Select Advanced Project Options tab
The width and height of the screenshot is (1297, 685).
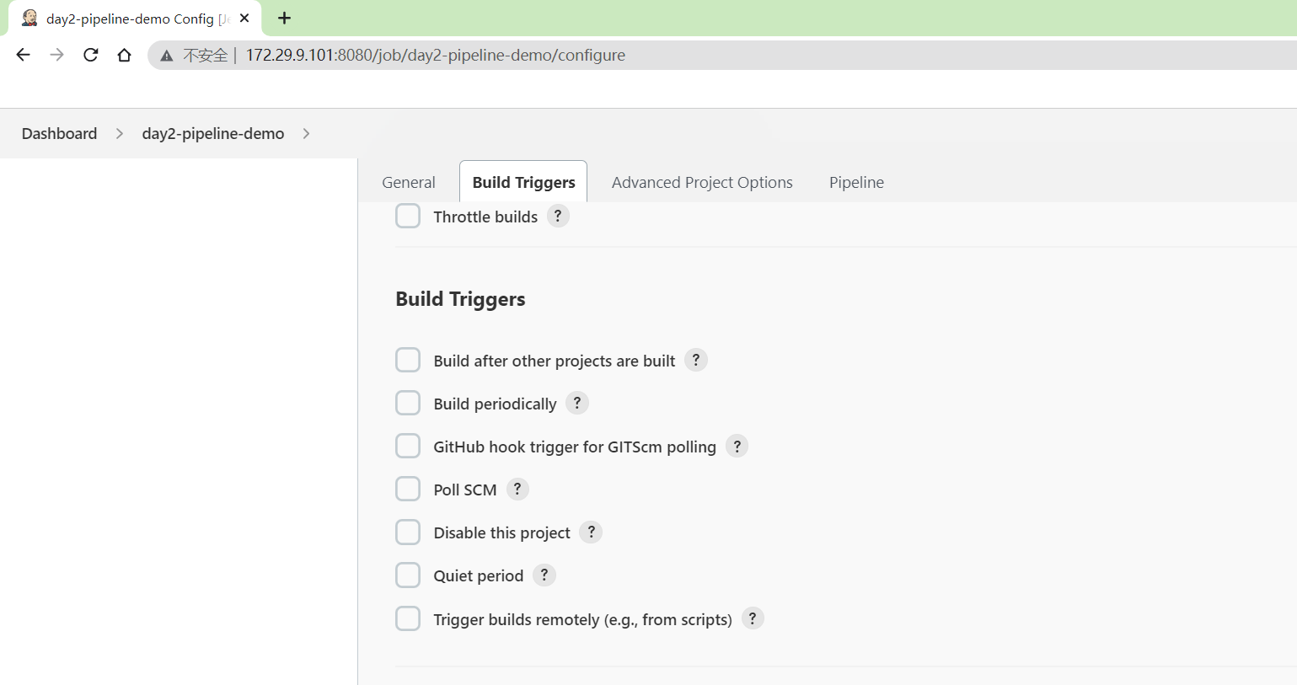[702, 182]
